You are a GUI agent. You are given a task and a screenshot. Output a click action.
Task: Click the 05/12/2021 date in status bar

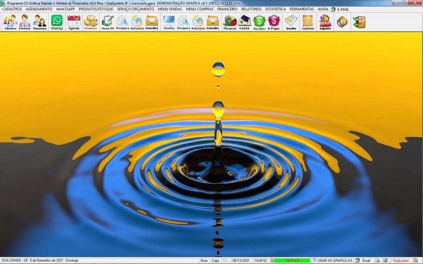coord(241,260)
